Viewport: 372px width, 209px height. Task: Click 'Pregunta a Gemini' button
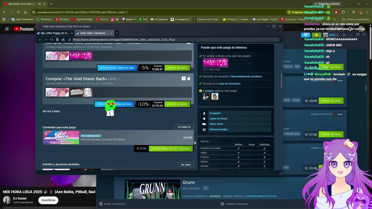[327, 4]
